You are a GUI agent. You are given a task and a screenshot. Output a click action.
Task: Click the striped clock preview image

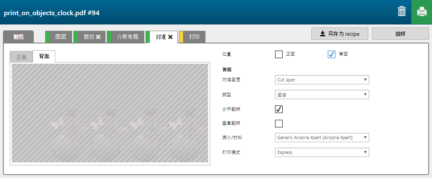110,113
